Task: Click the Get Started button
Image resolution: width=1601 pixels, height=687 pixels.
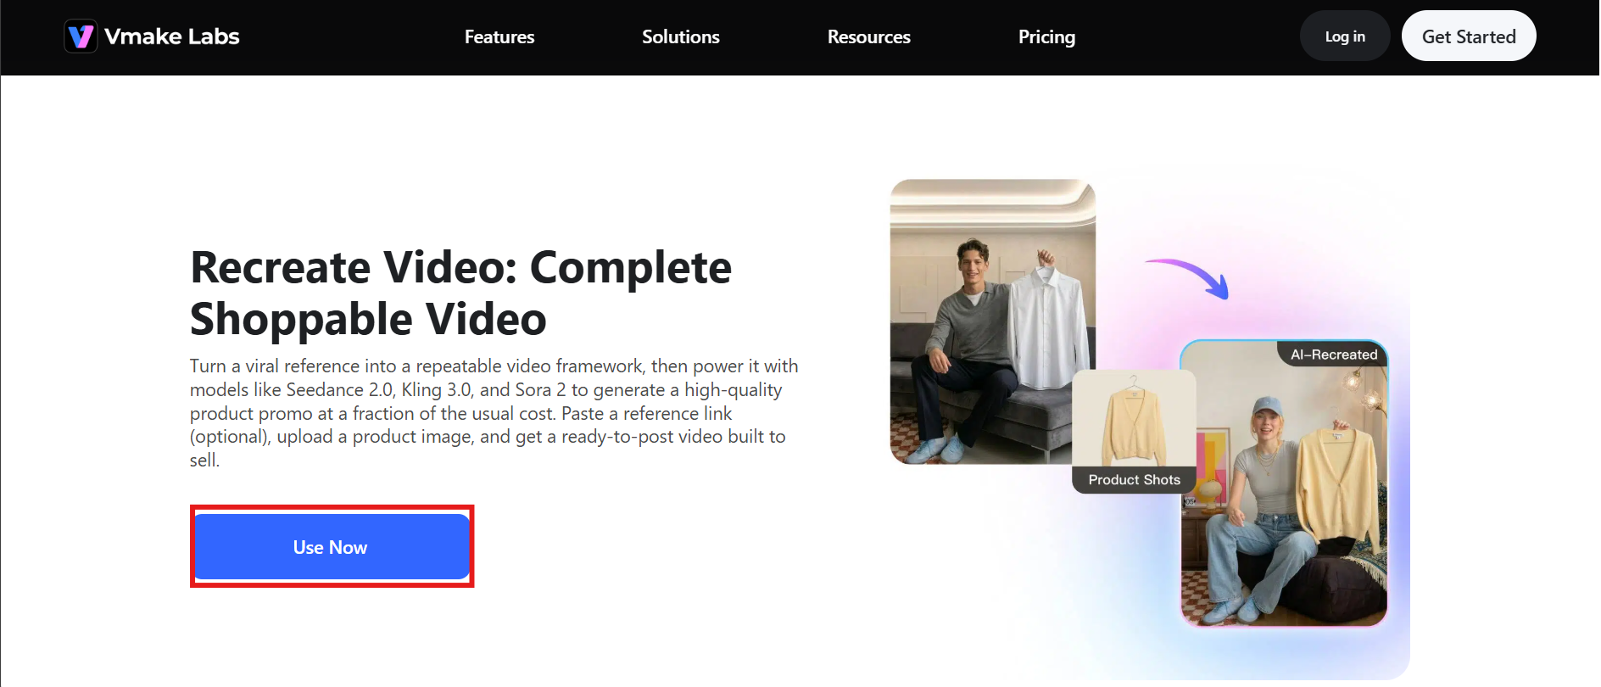Action: point(1469,36)
